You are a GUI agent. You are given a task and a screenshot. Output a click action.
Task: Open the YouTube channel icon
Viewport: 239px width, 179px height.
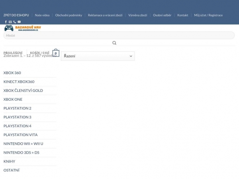coord(19,22)
